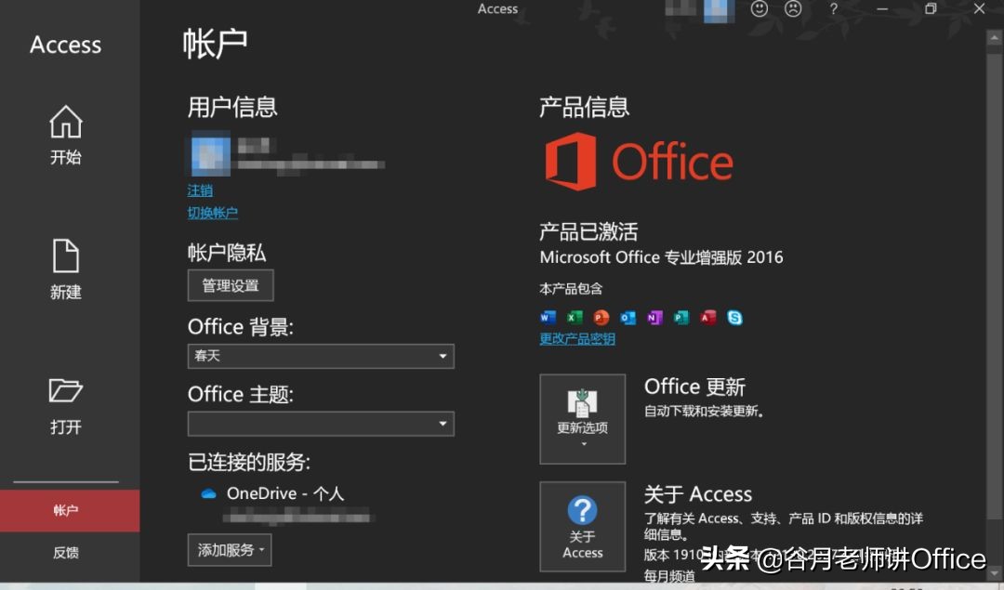1004x590 pixels.
Task: Click the PowerPoint product icon
Action: tap(601, 317)
